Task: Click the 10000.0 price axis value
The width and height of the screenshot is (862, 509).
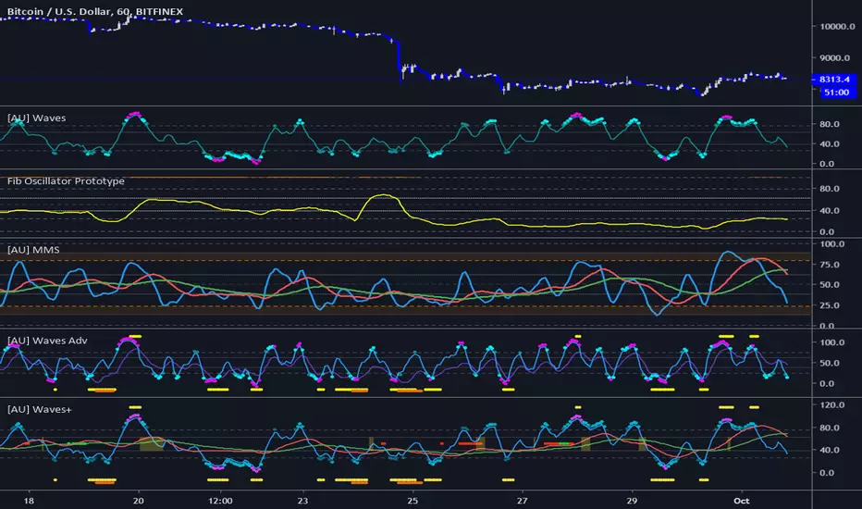Action: point(837,27)
